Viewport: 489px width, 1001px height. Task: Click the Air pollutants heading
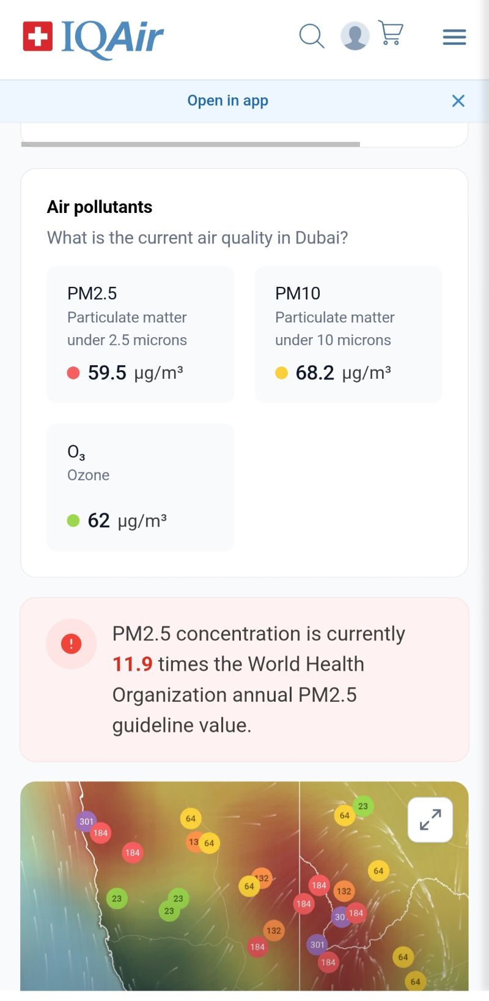click(x=100, y=207)
